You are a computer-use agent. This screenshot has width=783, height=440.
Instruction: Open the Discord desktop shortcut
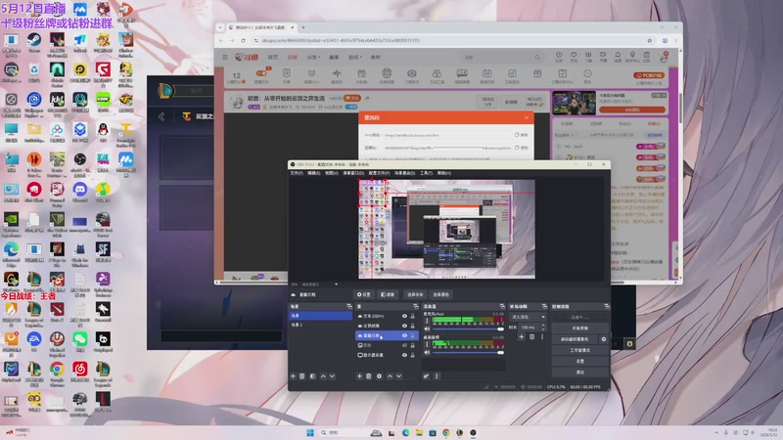coord(80,192)
